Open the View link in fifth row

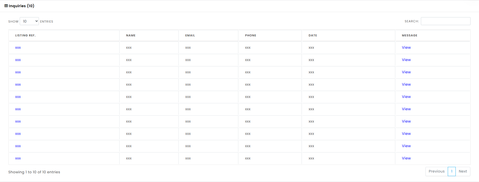tap(406, 97)
